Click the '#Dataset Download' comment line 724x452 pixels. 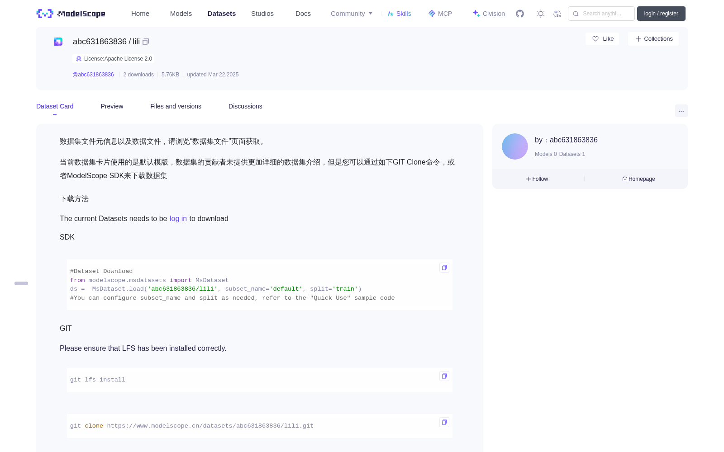point(101,271)
